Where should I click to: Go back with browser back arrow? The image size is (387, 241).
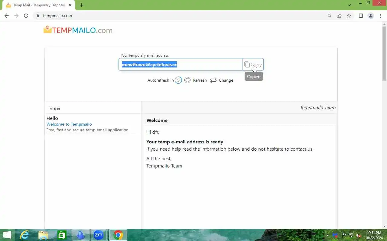7,16
